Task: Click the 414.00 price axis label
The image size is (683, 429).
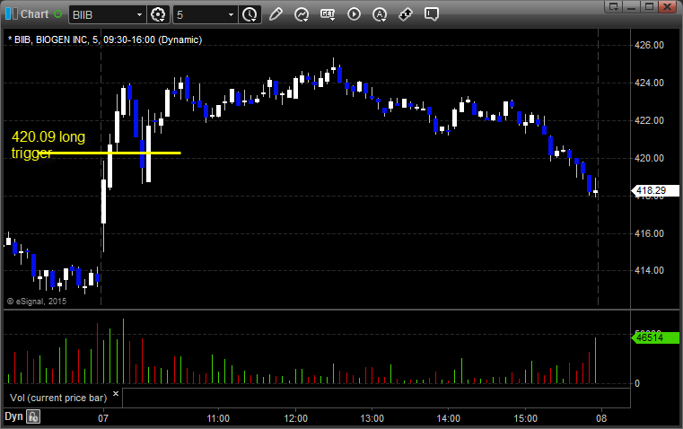Action: pyautogui.click(x=649, y=270)
